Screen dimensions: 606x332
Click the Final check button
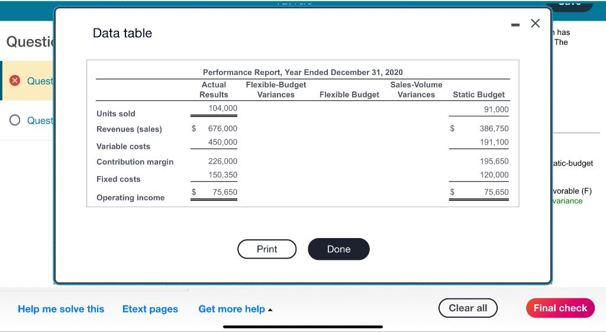[560, 308]
